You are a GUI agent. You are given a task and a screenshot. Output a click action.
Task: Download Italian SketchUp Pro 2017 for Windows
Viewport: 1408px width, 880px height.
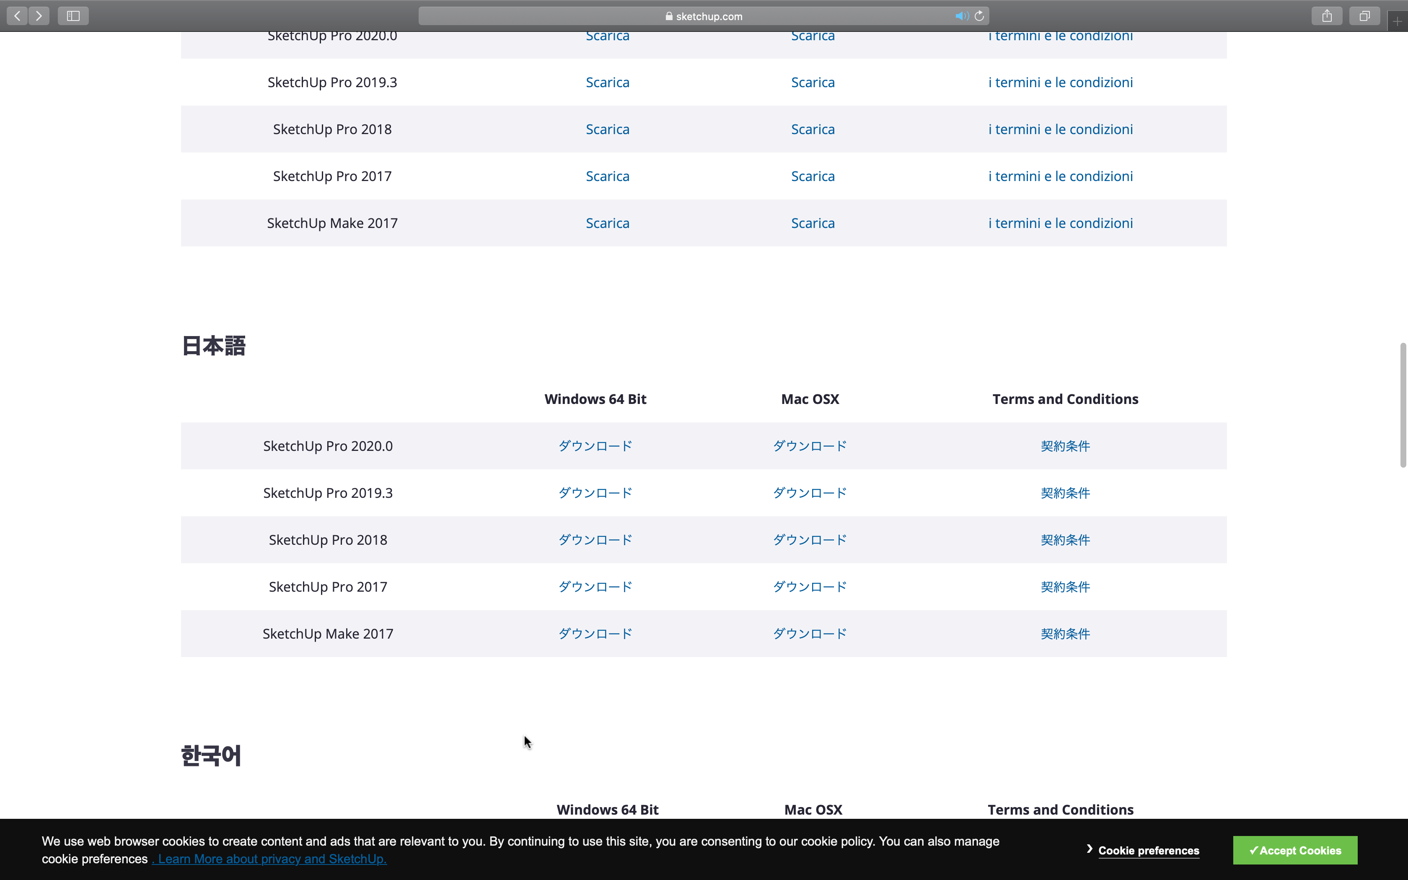tap(608, 176)
